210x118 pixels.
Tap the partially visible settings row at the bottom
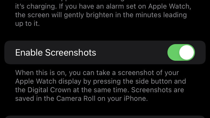coord(105,117)
